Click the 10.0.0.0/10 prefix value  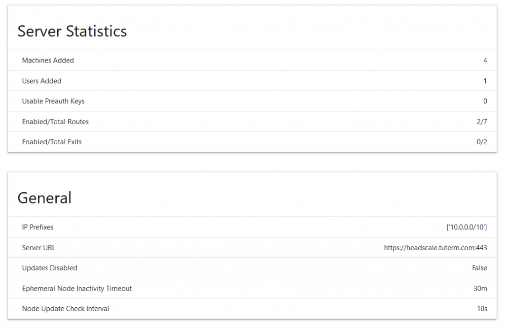pyautogui.click(x=467, y=228)
